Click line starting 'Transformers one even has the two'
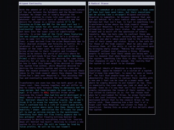174x130 pixels. 51,83
